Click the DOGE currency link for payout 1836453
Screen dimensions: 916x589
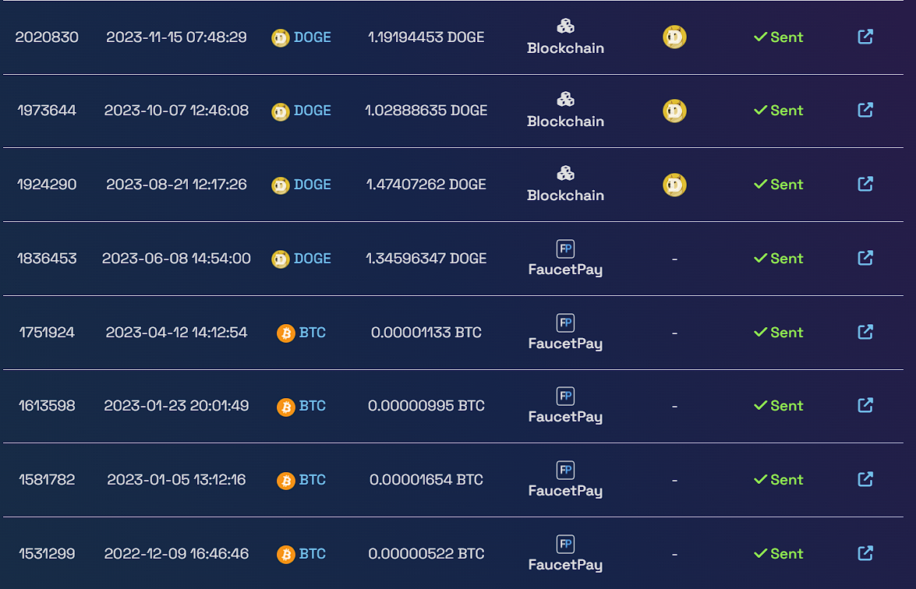click(312, 259)
